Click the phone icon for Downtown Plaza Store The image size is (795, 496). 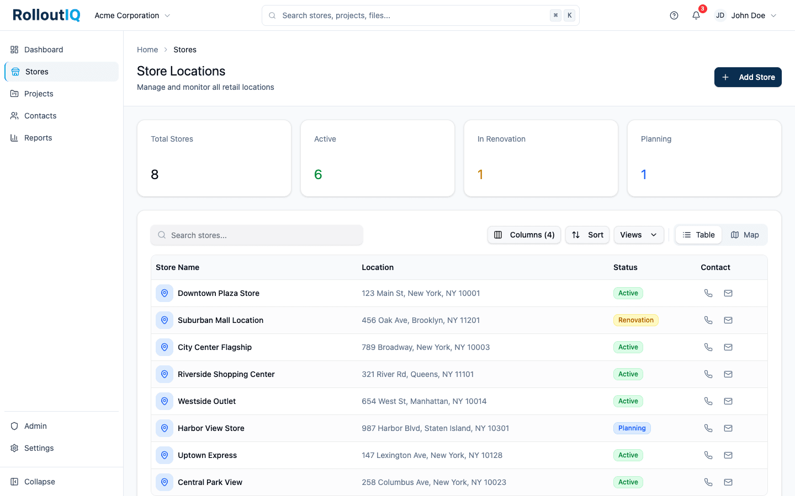coord(708,293)
